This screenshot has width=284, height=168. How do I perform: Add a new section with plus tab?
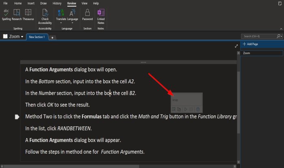(52, 38)
